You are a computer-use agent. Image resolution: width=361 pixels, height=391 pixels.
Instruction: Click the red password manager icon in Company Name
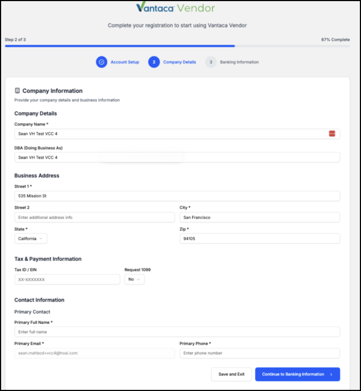pyautogui.click(x=332, y=134)
